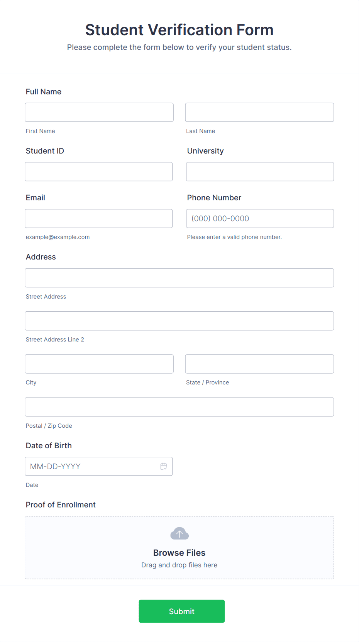Click the Browse Files button

click(x=179, y=553)
